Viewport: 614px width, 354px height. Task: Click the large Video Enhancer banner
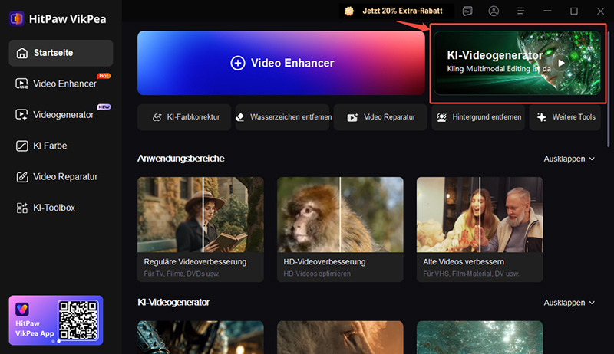(x=281, y=63)
